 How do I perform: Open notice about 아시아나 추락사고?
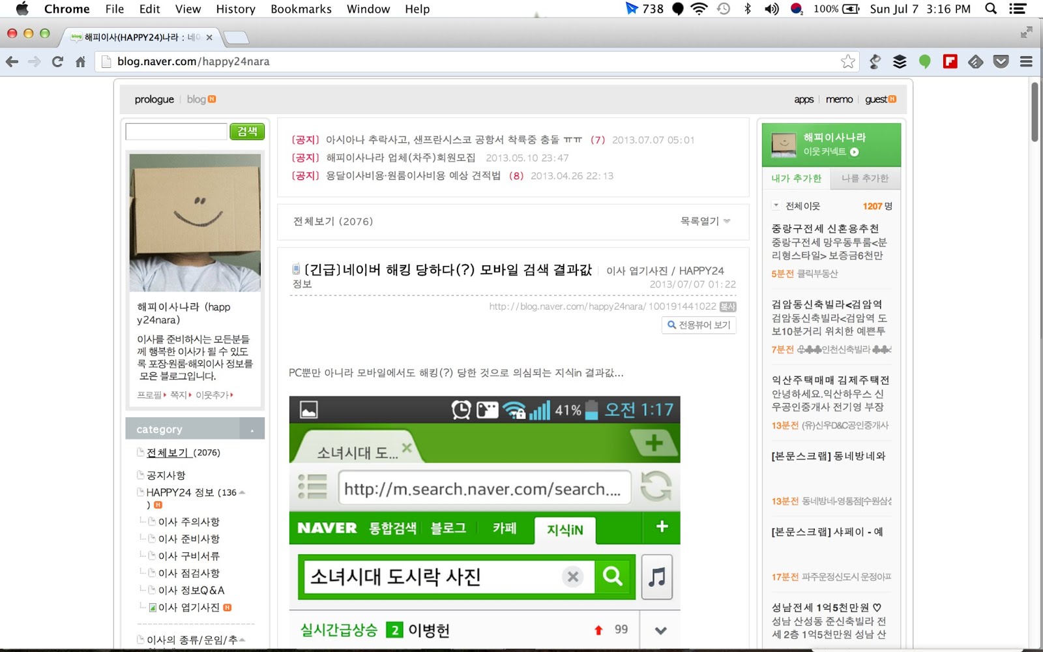pyautogui.click(x=454, y=140)
